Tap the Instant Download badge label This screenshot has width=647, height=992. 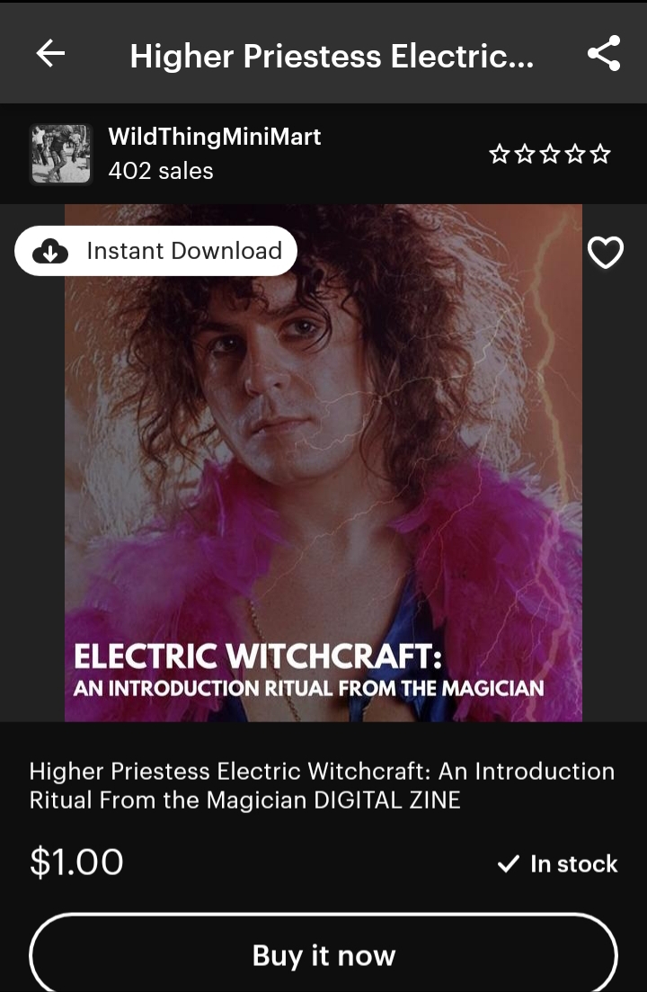click(184, 251)
